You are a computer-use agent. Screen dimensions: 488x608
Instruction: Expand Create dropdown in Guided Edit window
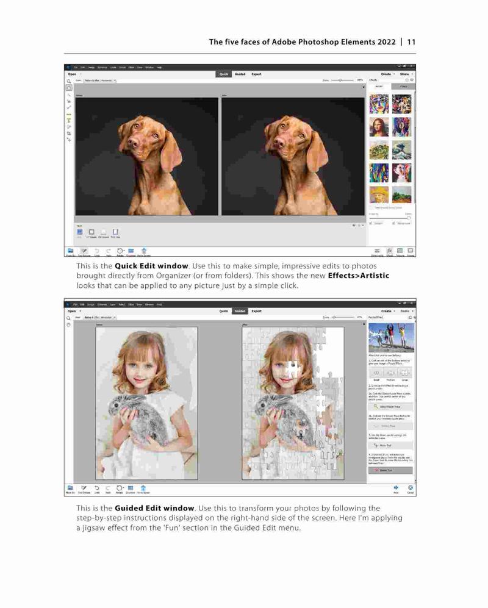pyautogui.click(x=387, y=311)
